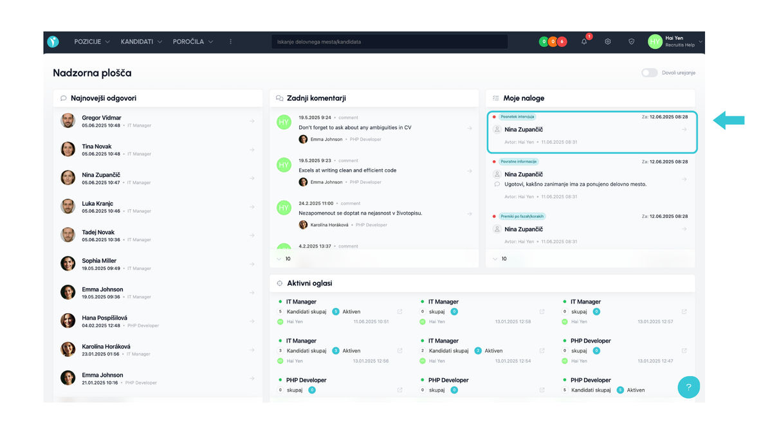The height and width of the screenshot is (434, 772).
Task: Expand the Hai Yen account dropdown arrow
Action: pyautogui.click(x=701, y=42)
